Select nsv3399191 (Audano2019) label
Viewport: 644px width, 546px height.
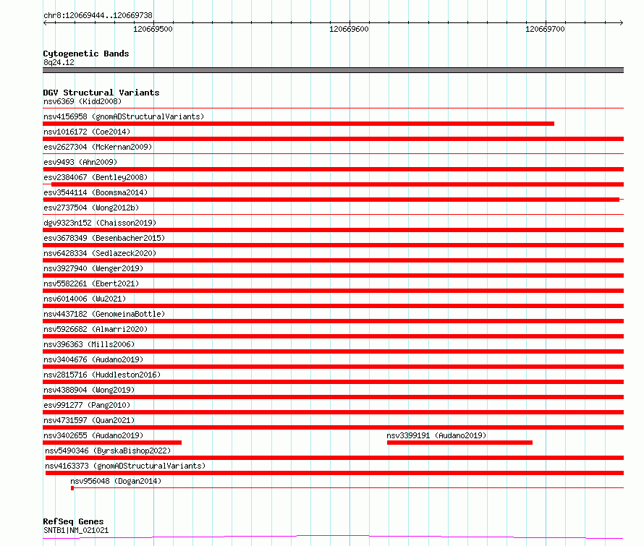[436, 435]
